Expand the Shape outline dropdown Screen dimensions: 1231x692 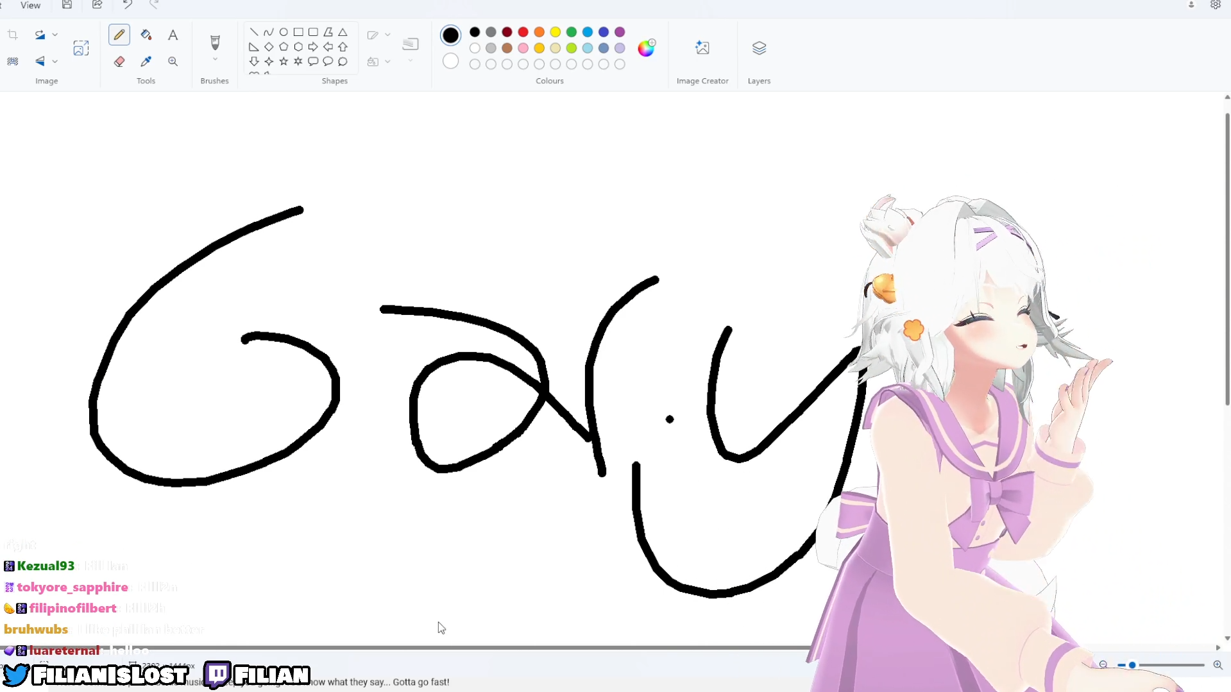pyautogui.click(x=387, y=35)
